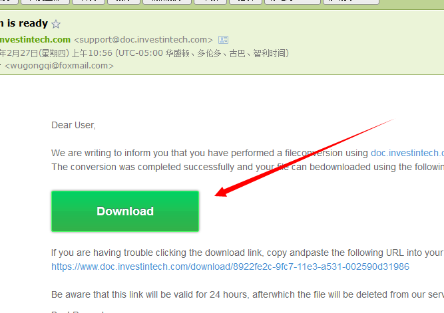
Task: Click the green Download button
Action: (x=125, y=211)
